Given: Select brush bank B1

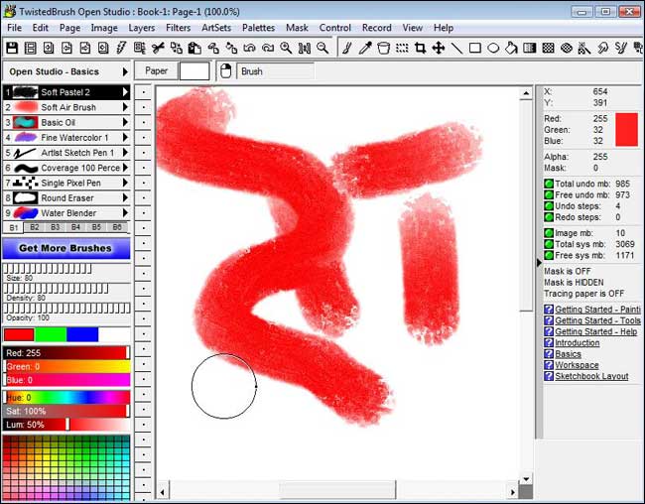Looking at the screenshot, I should 14,227.
